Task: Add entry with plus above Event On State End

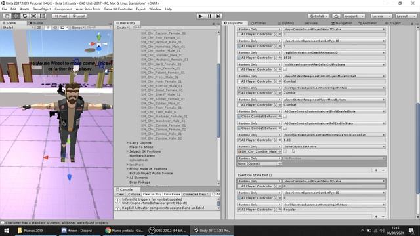Action: coord(376,170)
